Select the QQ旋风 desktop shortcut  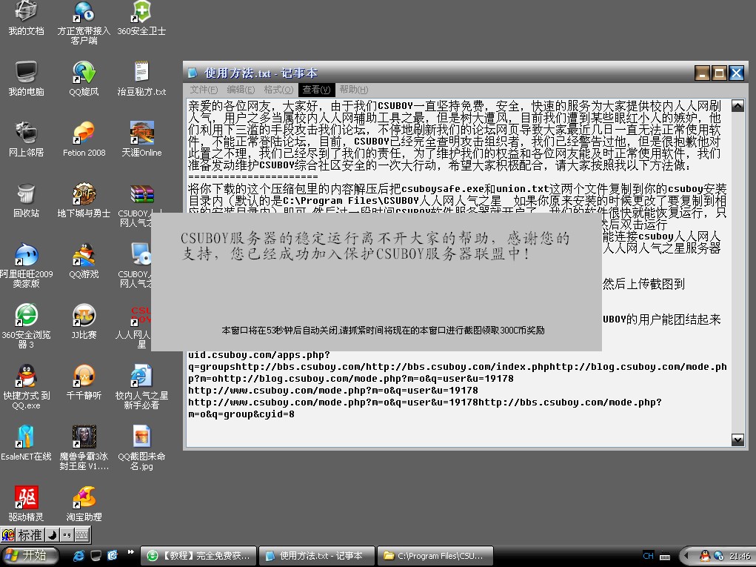click(84, 78)
